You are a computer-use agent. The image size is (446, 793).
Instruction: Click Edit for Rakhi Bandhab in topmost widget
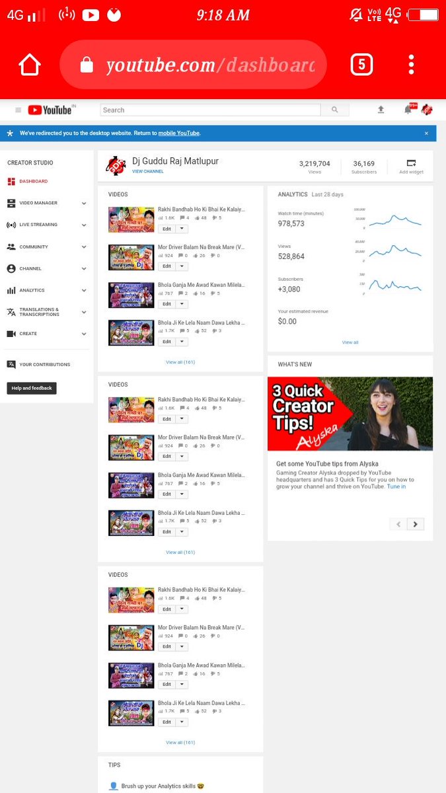167,229
